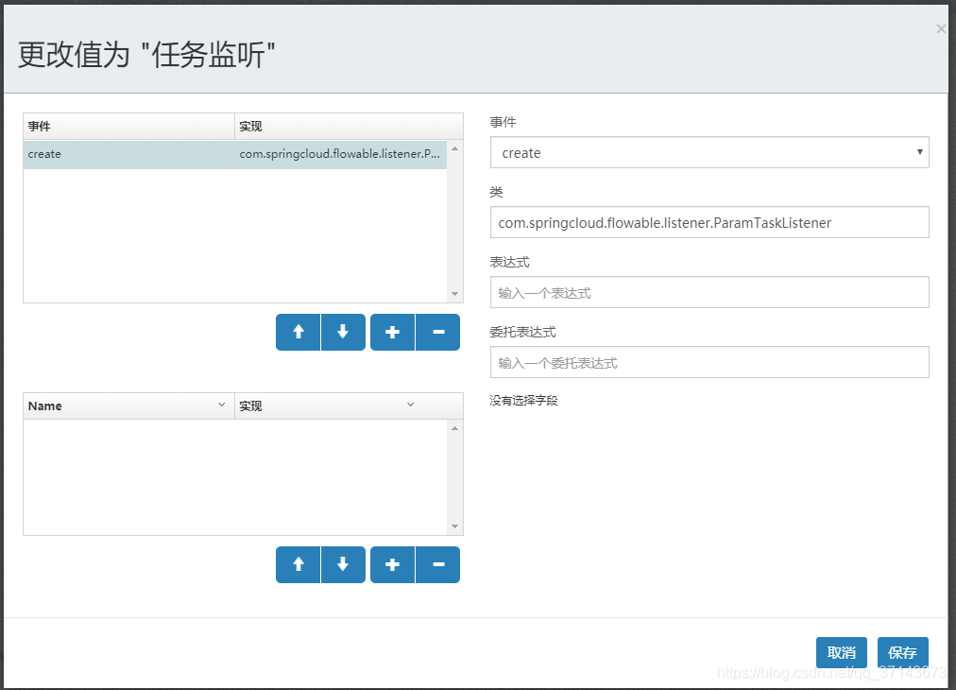The width and height of the screenshot is (956, 690).
Task: Click the 委托表达式 input field
Action: point(709,362)
